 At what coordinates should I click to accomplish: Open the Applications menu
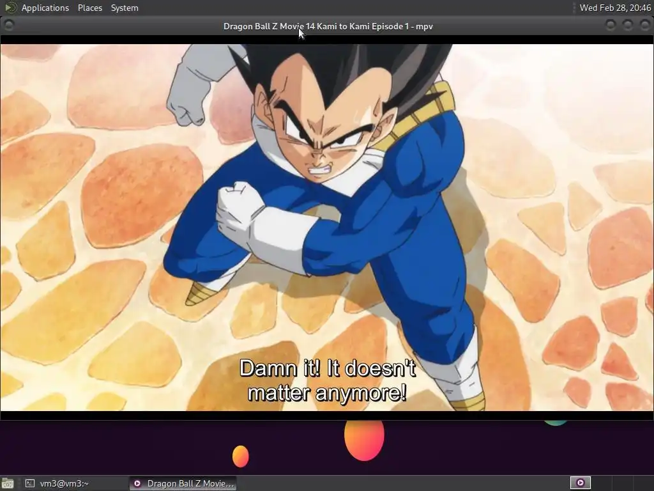[45, 8]
